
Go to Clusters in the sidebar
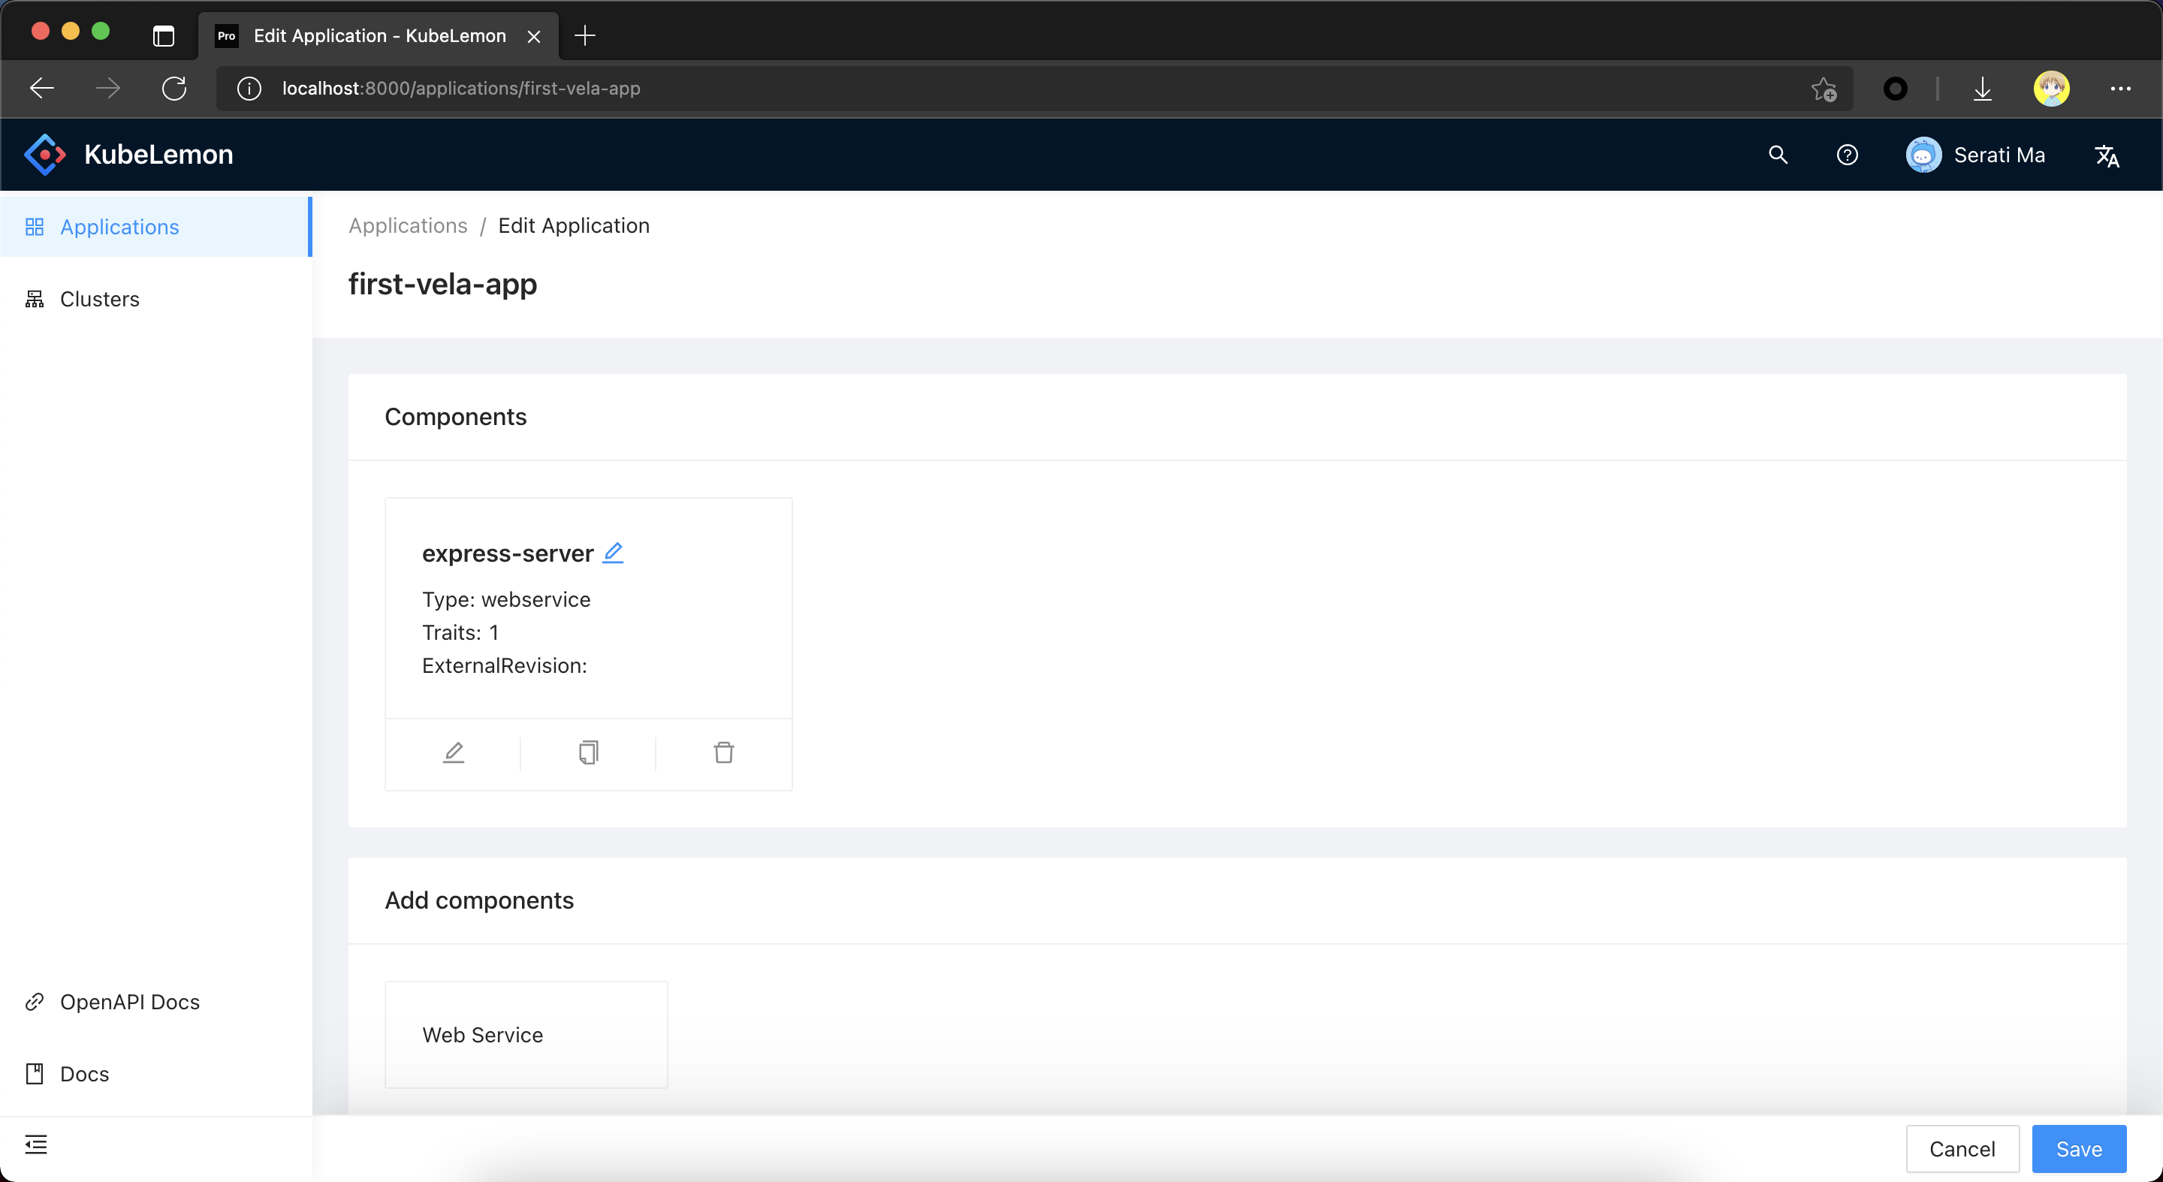coord(99,299)
